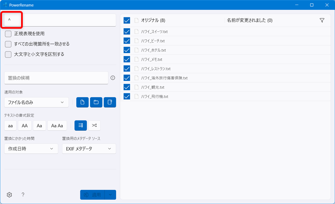This screenshot has width=335, height=204.
Task: Open the PowerToys settings gear
Action: (9, 195)
